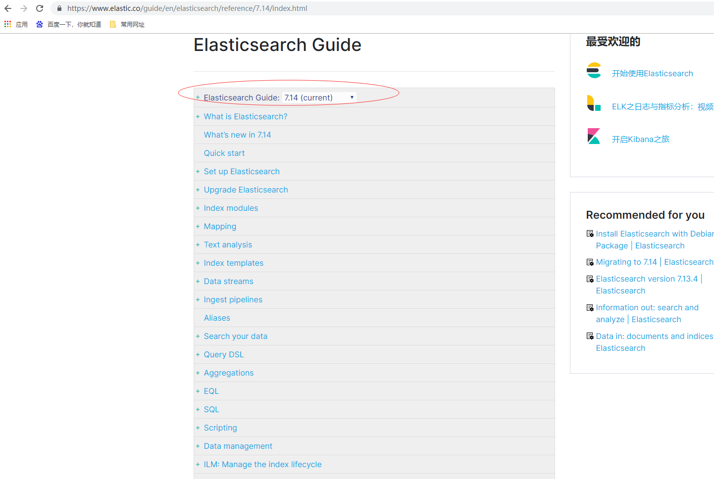Image resolution: width=714 pixels, height=479 pixels.
Task: Open the 开启Kibana之旅 link
Action: pyautogui.click(x=641, y=139)
